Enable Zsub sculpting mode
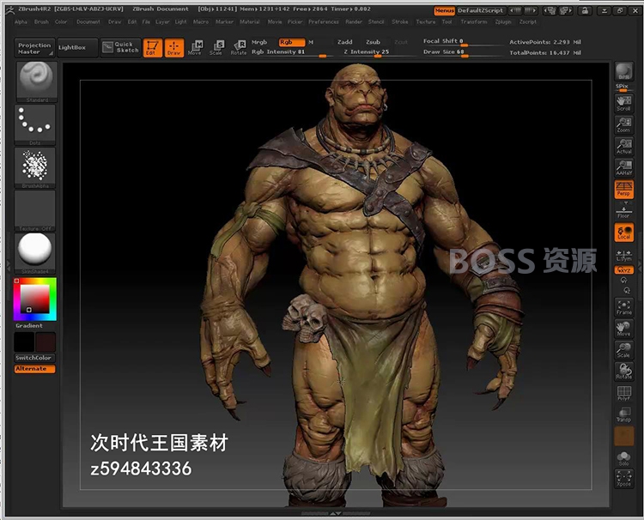 pos(373,42)
